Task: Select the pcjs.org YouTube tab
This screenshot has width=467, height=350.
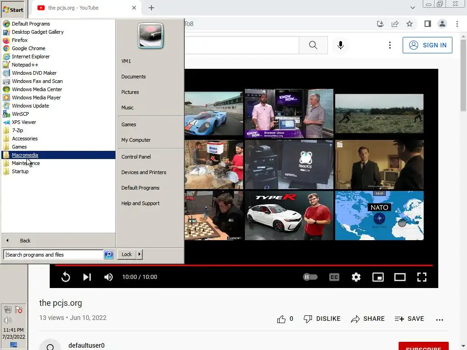Action: [x=86, y=8]
